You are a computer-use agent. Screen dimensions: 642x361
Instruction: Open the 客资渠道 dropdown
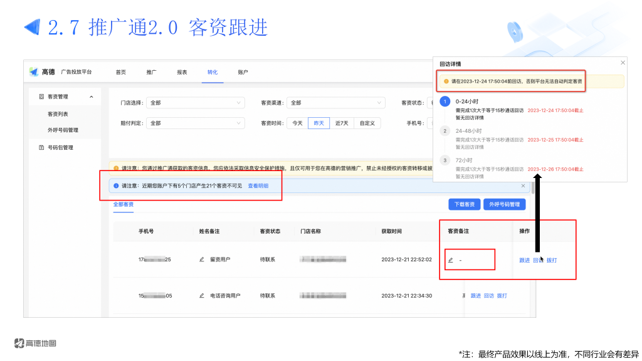coord(336,103)
